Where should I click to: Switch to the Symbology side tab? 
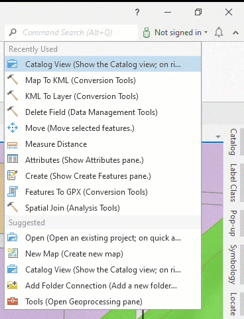click(233, 265)
